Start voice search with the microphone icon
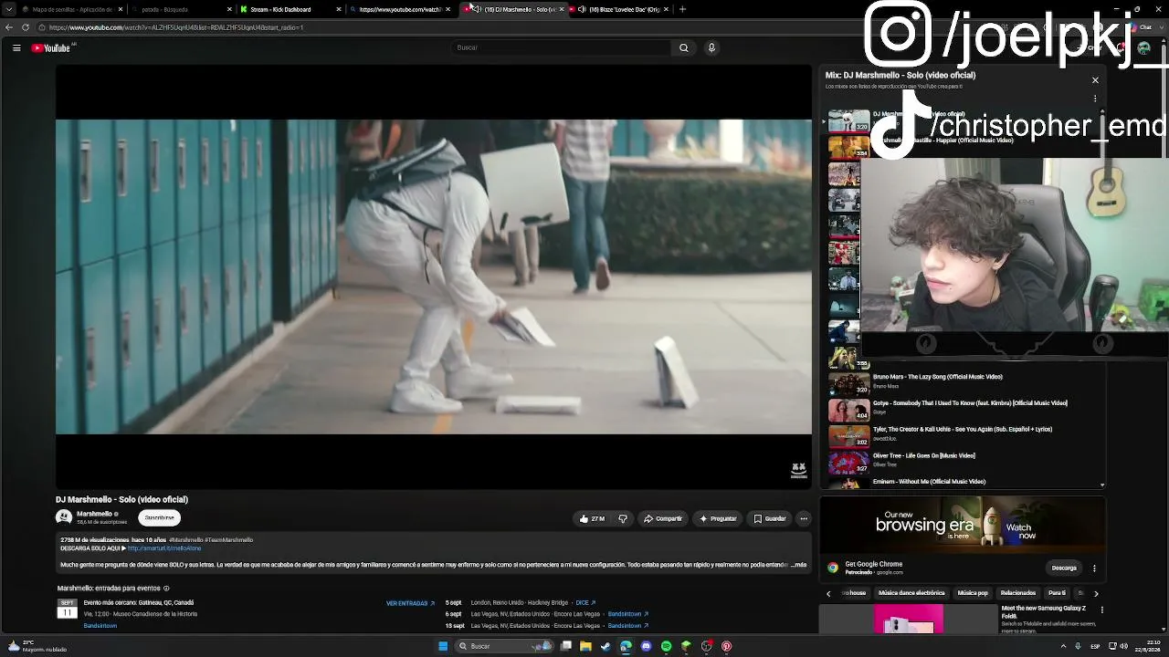The width and height of the screenshot is (1169, 657). coord(711,47)
